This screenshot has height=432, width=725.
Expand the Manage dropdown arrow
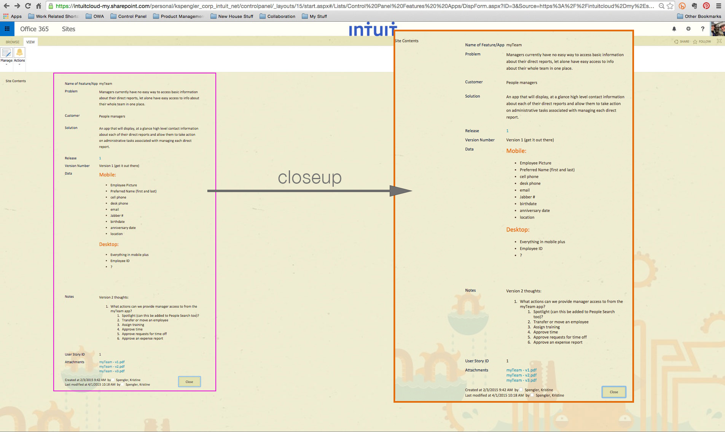(x=6, y=65)
